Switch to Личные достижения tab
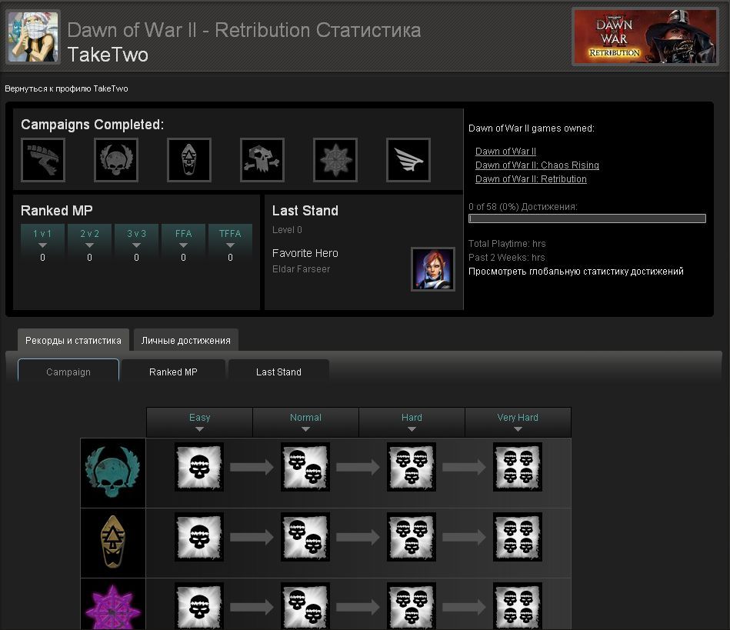Screen dimensions: 730x630 [x=185, y=340]
